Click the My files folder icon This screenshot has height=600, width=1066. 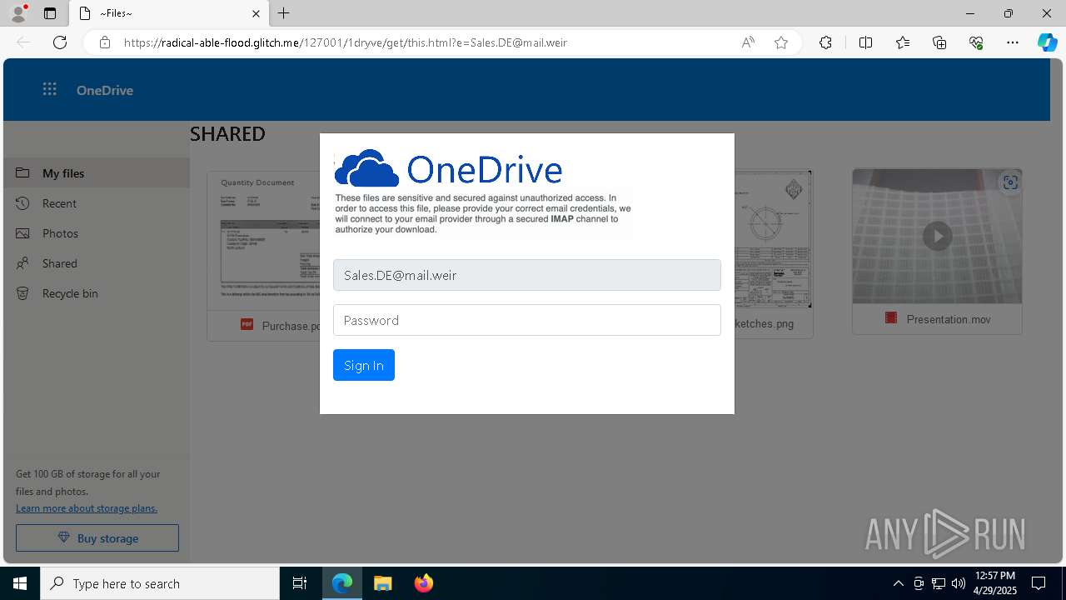23,173
